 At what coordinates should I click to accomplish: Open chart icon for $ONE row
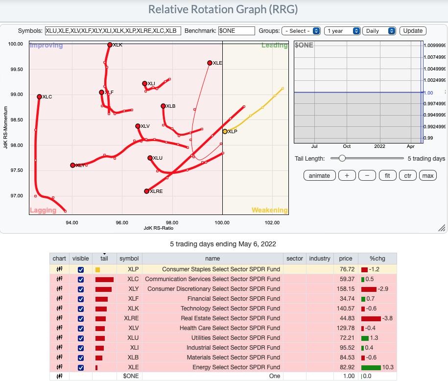coord(59,376)
